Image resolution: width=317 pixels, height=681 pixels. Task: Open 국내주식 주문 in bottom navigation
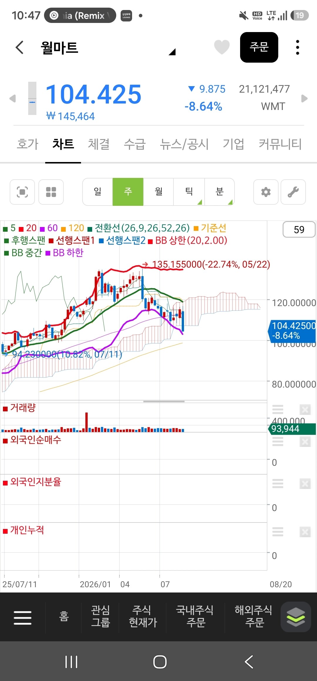tap(195, 616)
